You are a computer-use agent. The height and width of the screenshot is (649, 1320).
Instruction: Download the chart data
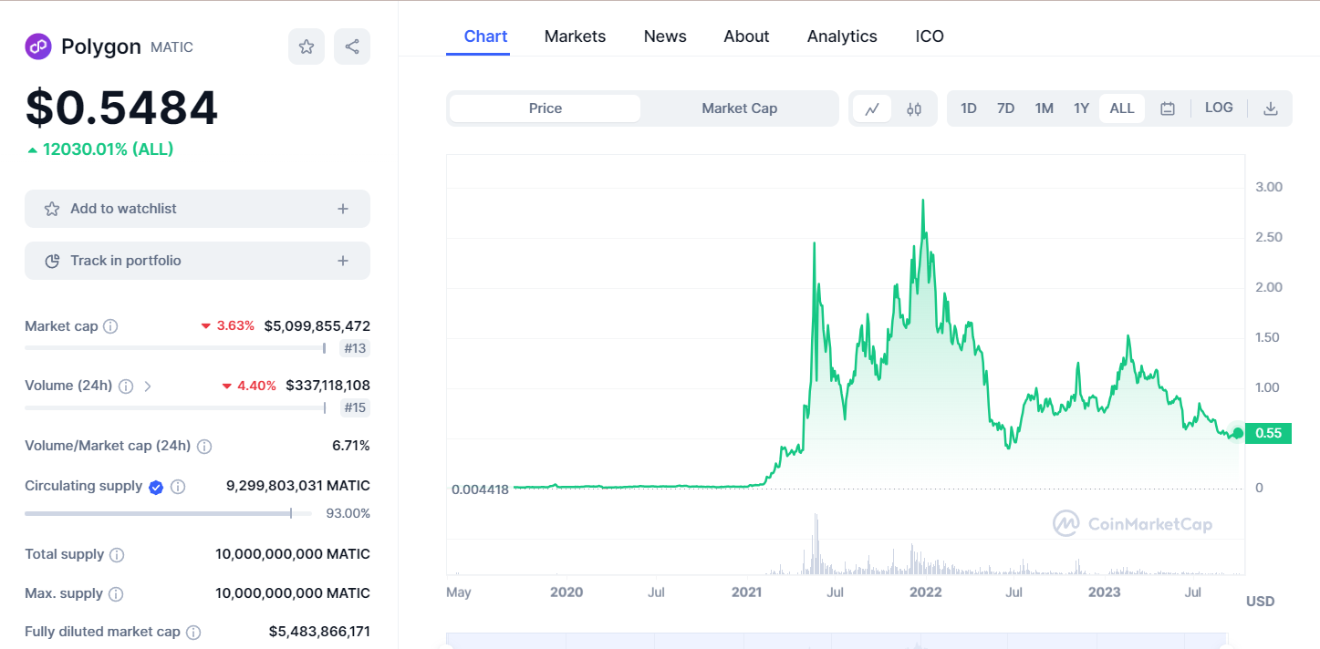(x=1271, y=108)
